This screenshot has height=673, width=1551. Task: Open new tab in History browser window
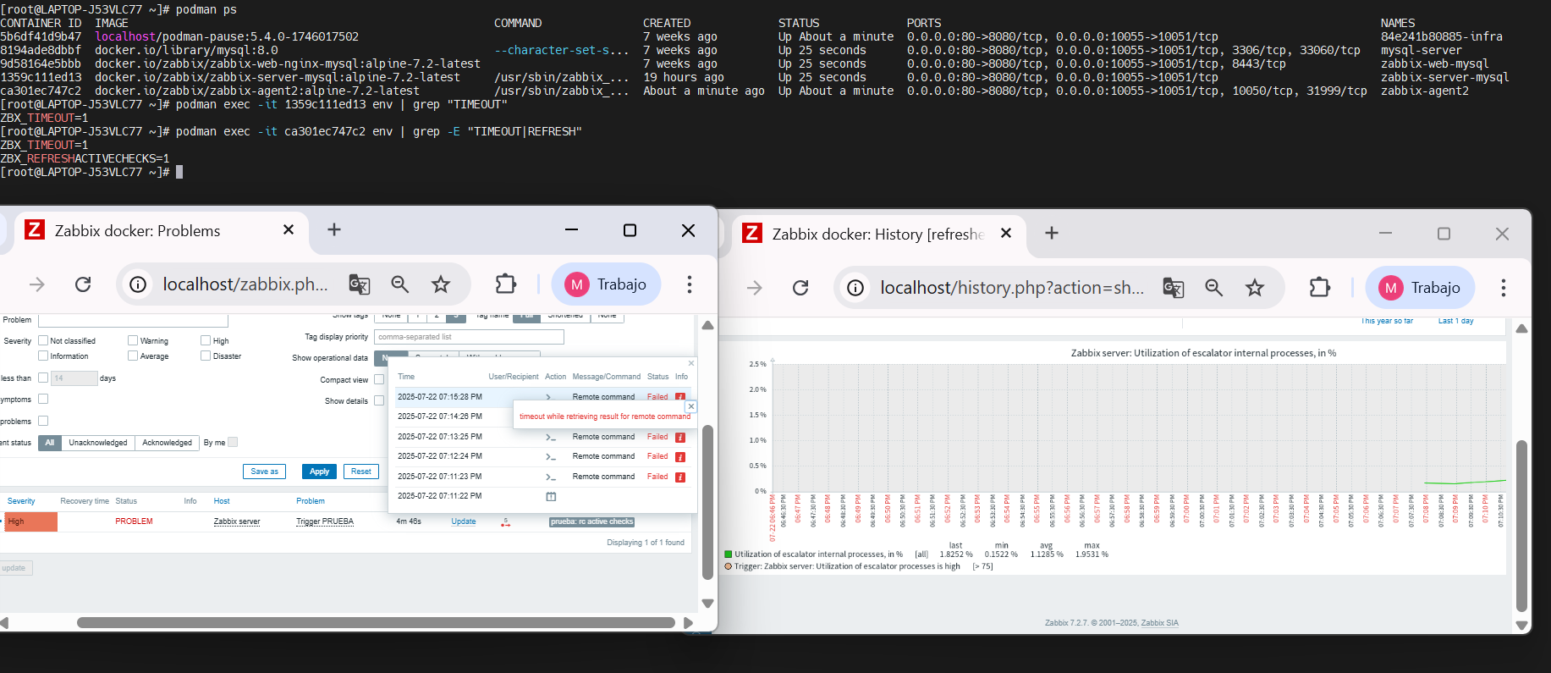[1052, 233]
